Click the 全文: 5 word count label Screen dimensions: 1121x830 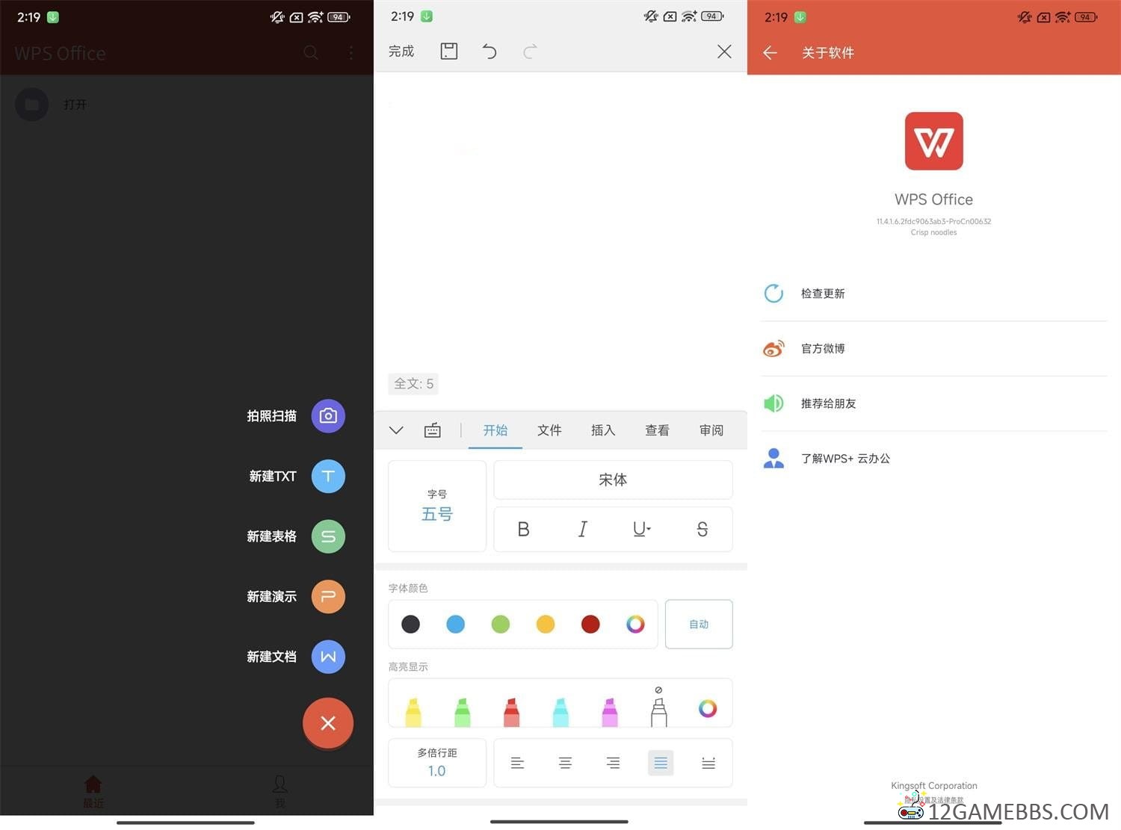[413, 383]
